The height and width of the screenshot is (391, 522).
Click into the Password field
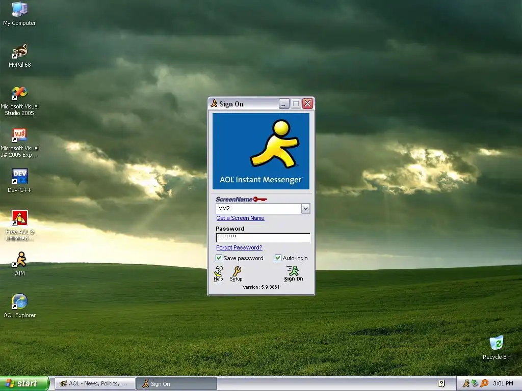(263, 237)
